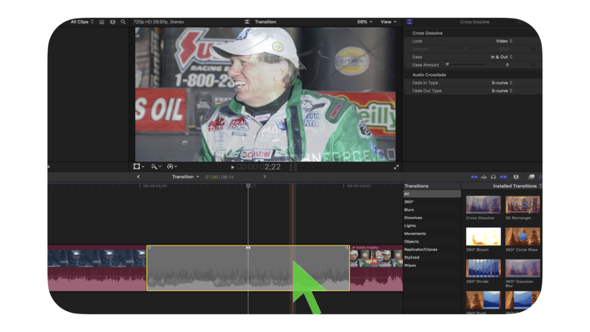Image resolution: width=590 pixels, height=332 pixels.
Task: Select the 360° Divide transition thumbnail
Action: [x=483, y=268]
